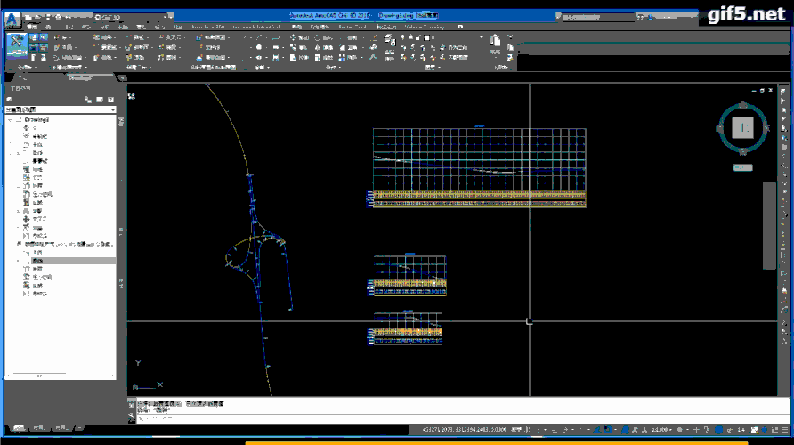Open a new drawing tab with plus button
Viewport: 794px width, 445px height.
[122, 78]
